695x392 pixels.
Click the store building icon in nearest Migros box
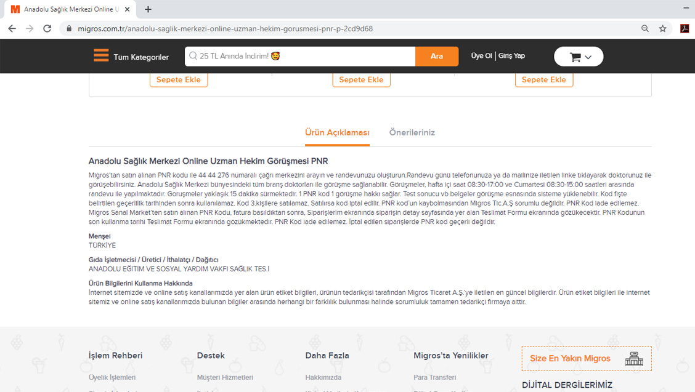(634, 359)
